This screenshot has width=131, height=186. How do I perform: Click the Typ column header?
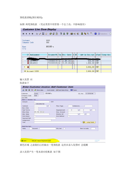pyautogui.click(x=60, y=55)
